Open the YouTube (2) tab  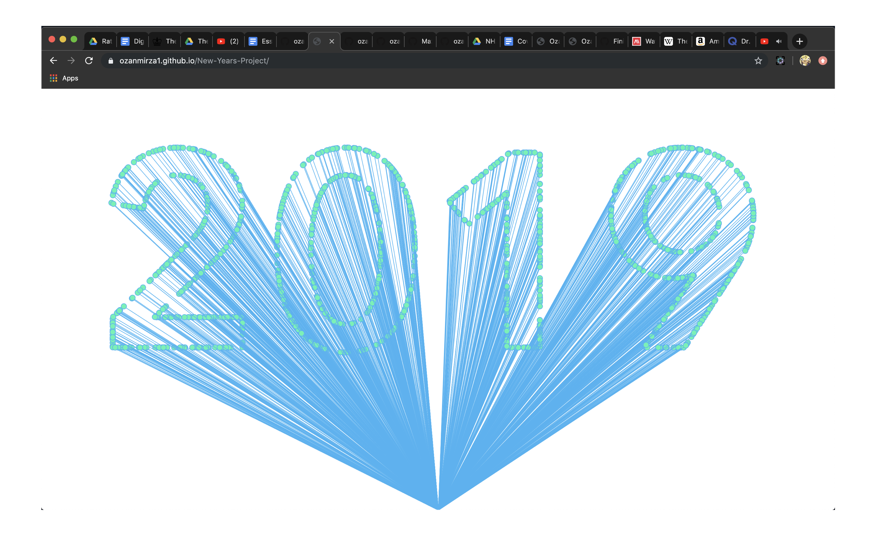click(228, 41)
